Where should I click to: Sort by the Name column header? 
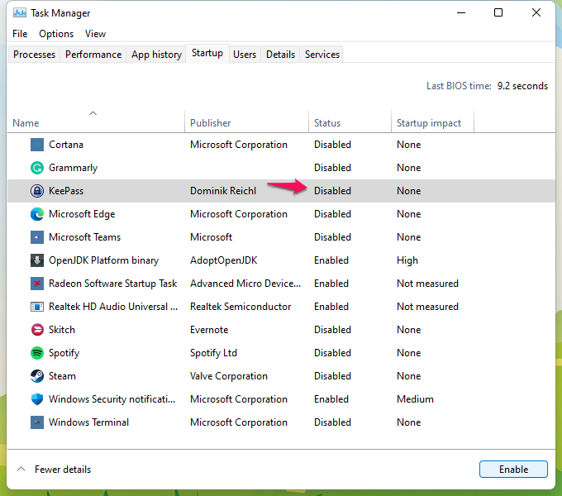pos(26,123)
